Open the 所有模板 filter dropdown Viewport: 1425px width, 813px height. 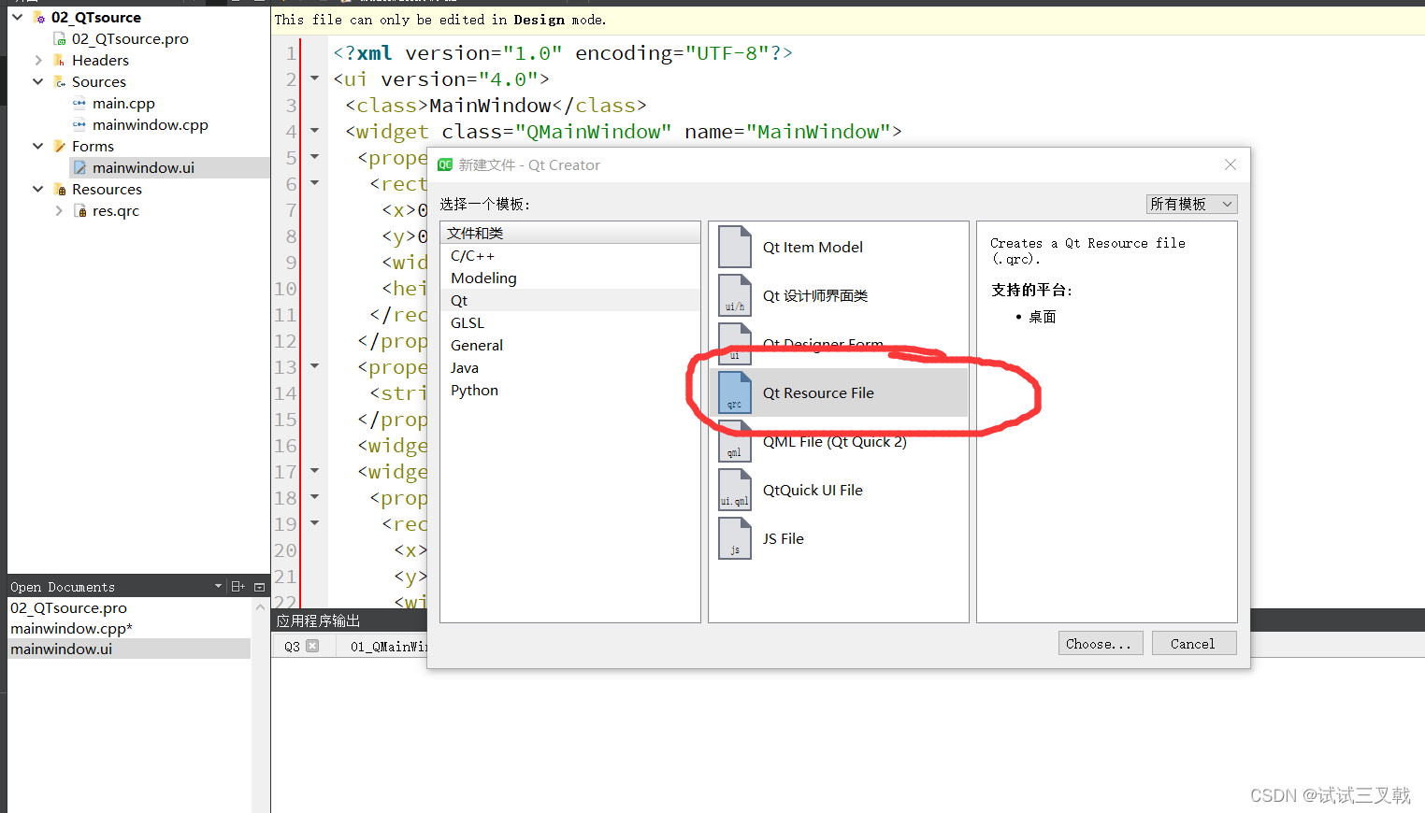(x=1192, y=204)
